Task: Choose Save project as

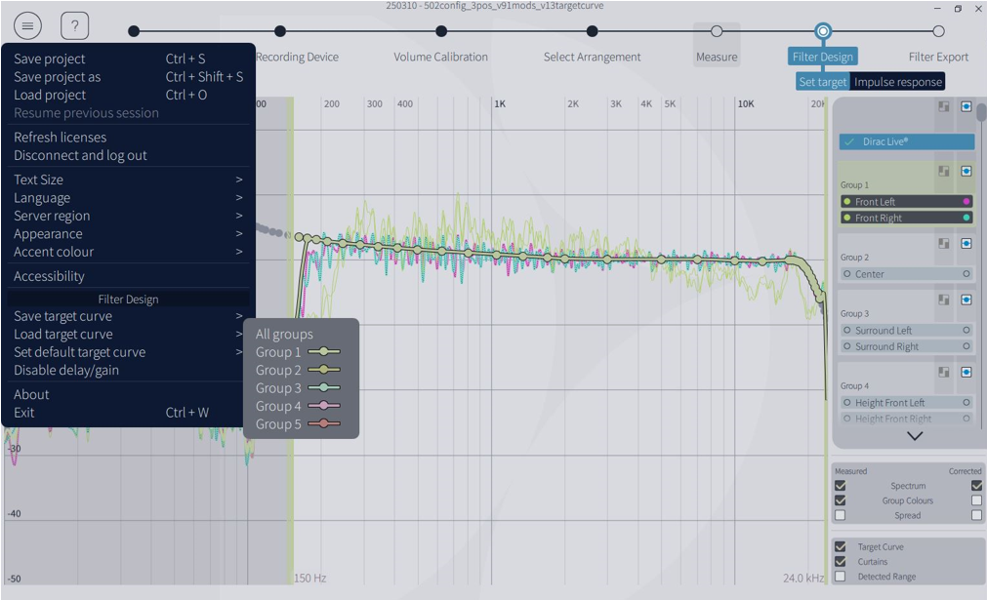Action: [x=129, y=77]
